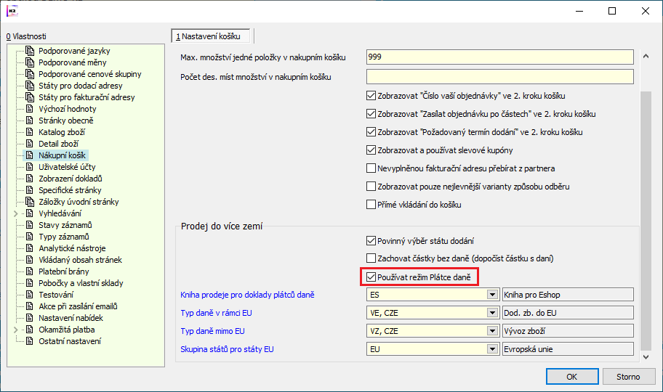Click the Akce při zasílání emailů icon
663x392 pixels.
[x=30, y=306]
